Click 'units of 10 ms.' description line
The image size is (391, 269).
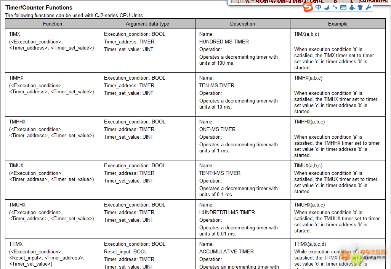tap(215, 107)
